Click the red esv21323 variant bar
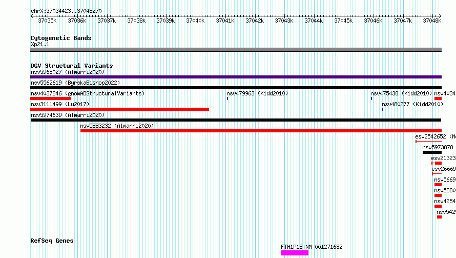The width and height of the screenshot is (456, 258). (x=437, y=163)
